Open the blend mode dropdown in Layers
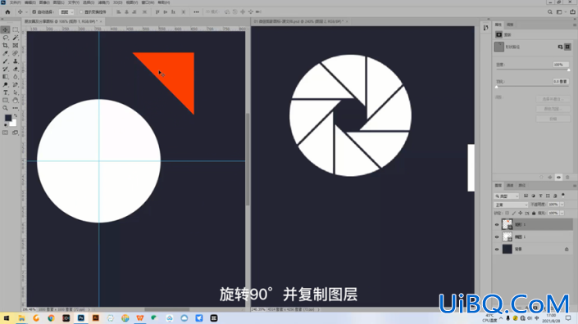Viewport: 578px width, 324px height. (x=511, y=205)
